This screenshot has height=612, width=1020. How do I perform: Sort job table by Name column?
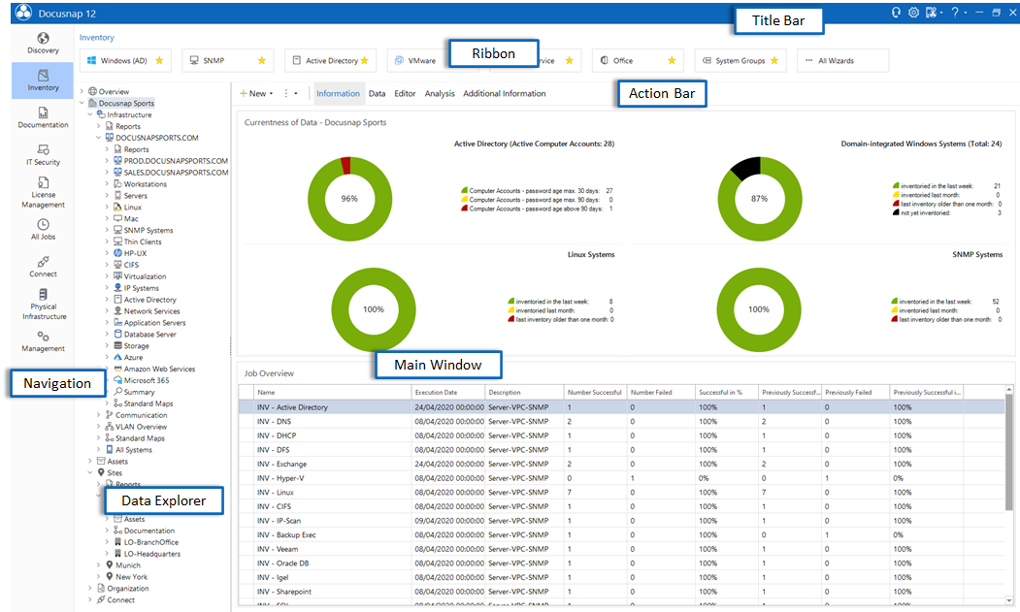point(333,392)
